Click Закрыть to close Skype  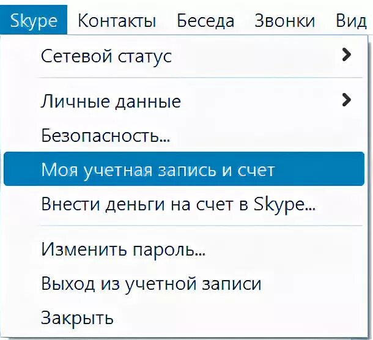point(77,317)
